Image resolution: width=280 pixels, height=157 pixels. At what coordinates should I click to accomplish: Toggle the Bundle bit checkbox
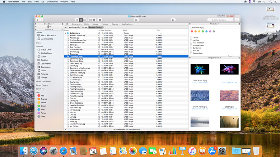(191, 48)
